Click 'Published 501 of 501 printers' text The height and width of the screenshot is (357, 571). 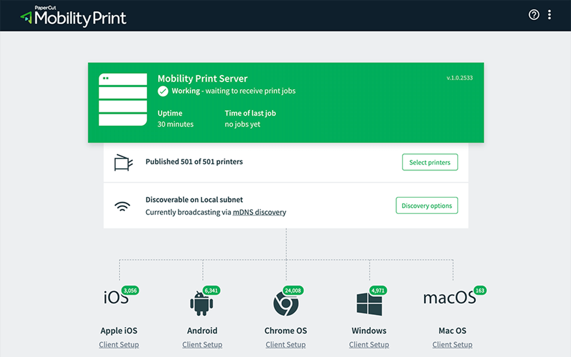(194, 161)
